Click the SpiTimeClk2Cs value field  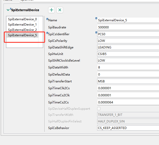coord(128,88)
